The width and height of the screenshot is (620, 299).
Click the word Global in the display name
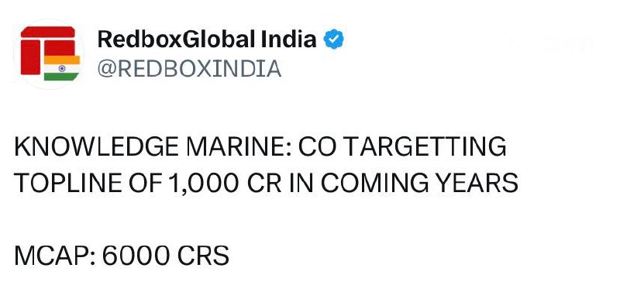(x=220, y=39)
